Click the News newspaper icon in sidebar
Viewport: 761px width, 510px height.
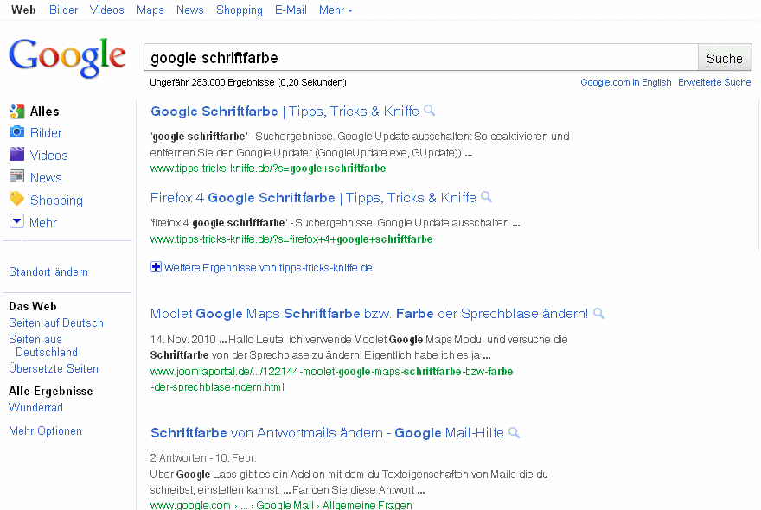click(x=17, y=176)
